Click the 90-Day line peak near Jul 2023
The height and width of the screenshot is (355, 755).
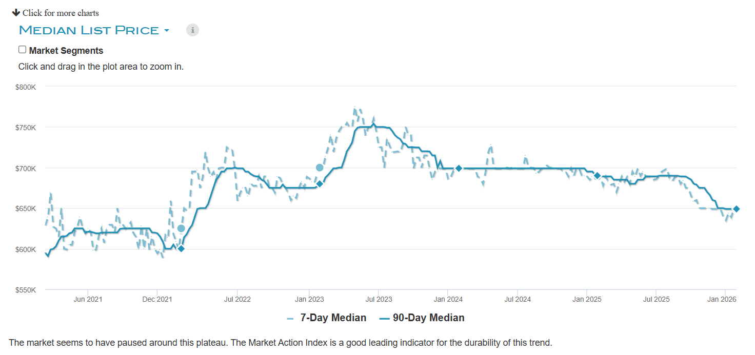(373, 124)
